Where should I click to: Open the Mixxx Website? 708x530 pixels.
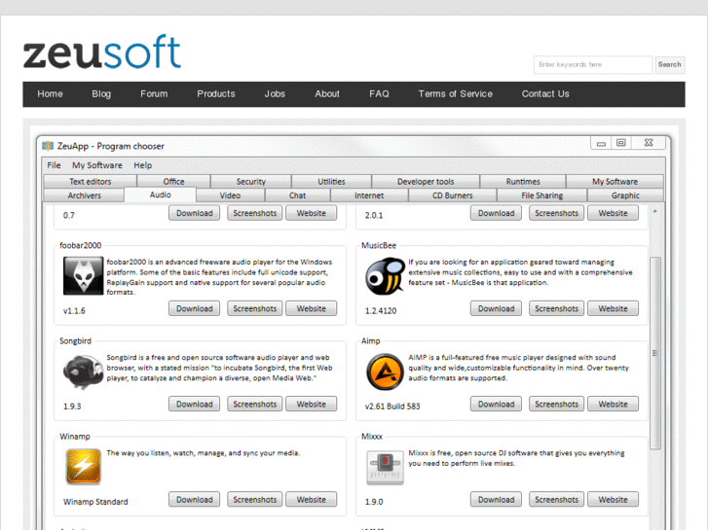[x=613, y=499]
